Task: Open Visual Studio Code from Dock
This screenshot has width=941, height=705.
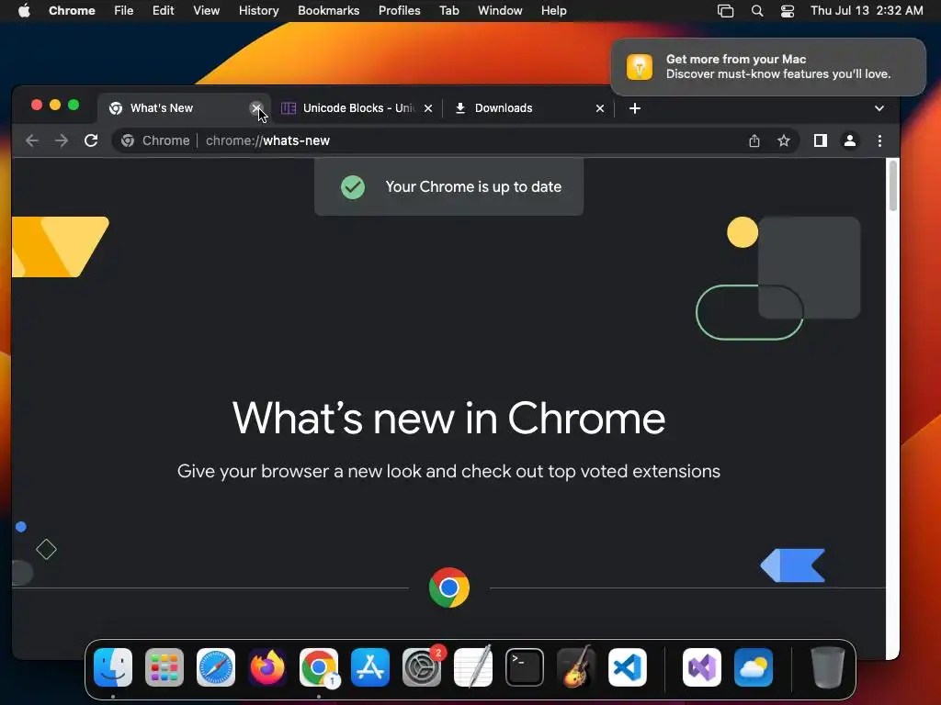Action: [627, 667]
